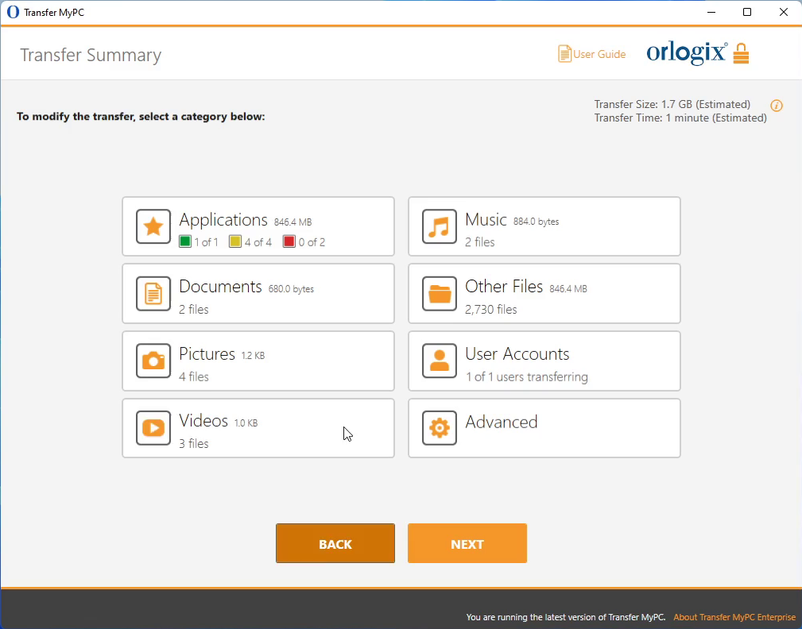
Task: Click the Music note icon
Action: [x=439, y=227]
